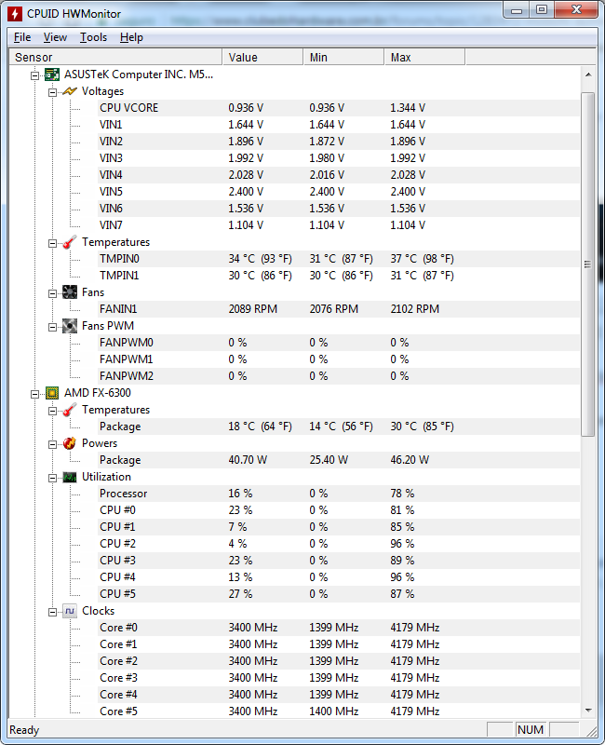Click the Value column header
The width and height of the screenshot is (605, 745).
point(262,57)
